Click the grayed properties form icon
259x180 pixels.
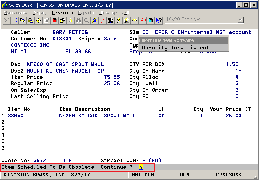pyautogui.click(x=46, y=21)
